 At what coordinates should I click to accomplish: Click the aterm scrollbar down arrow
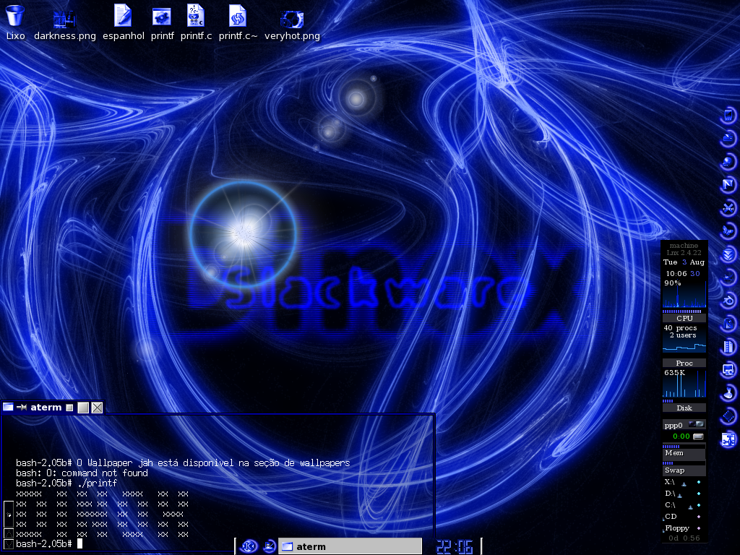8,544
